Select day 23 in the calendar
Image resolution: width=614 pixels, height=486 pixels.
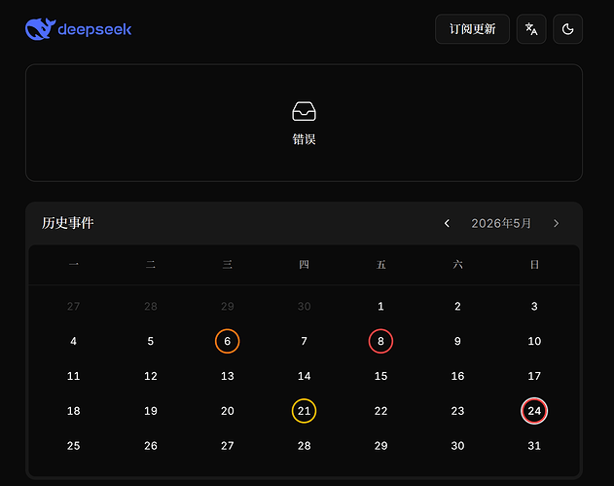pos(457,411)
